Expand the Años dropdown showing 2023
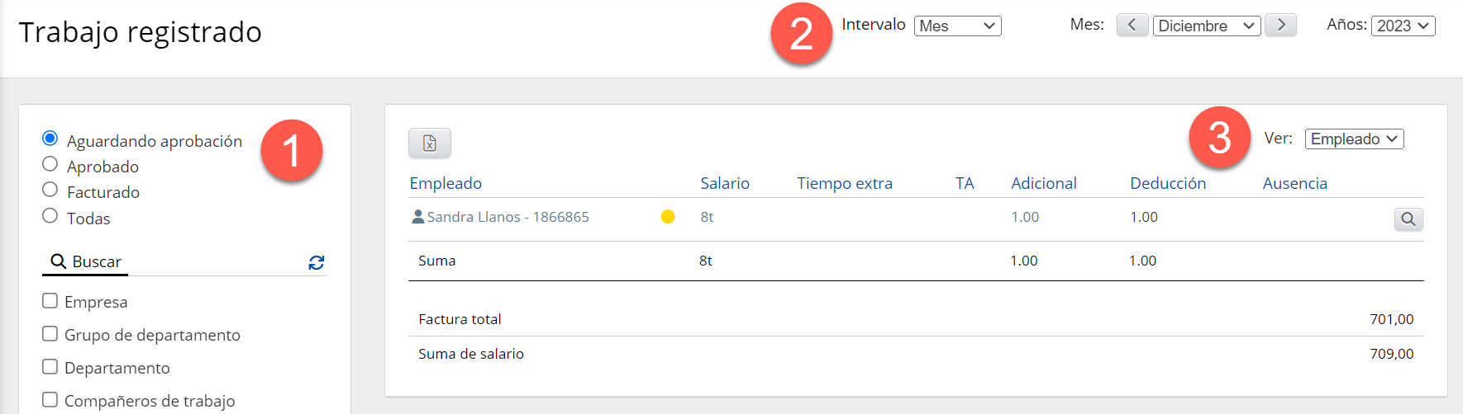The width and height of the screenshot is (1463, 414). 1403,26
